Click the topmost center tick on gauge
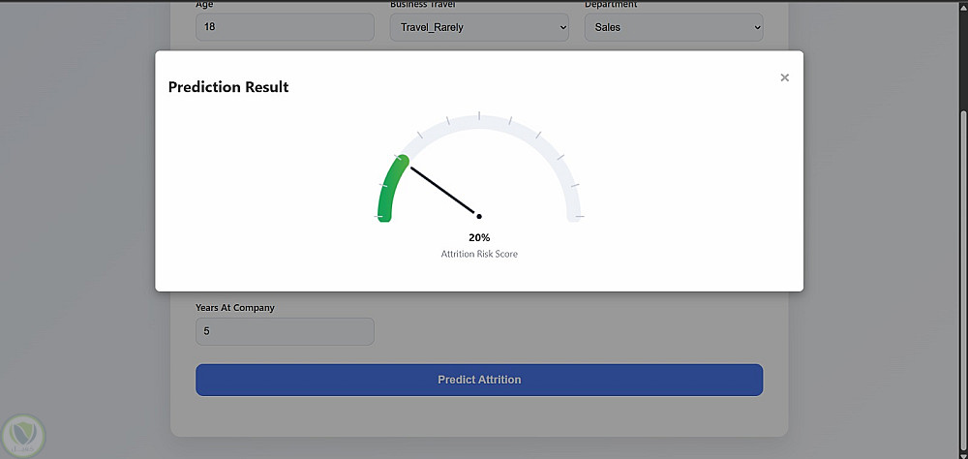Viewport: 968px width, 459px height. tap(479, 115)
